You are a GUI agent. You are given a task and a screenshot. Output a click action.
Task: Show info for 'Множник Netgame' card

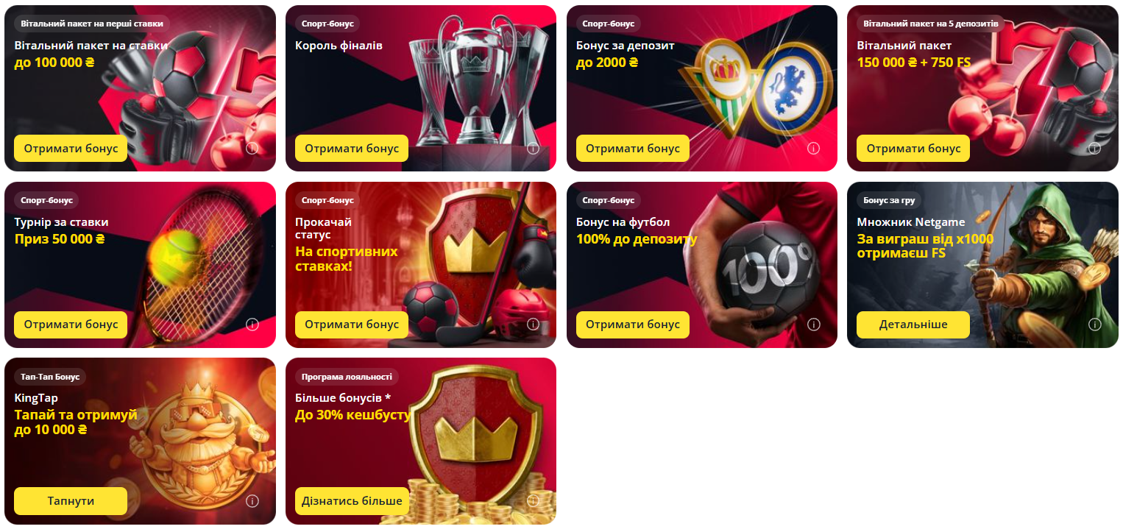click(1095, 324)
